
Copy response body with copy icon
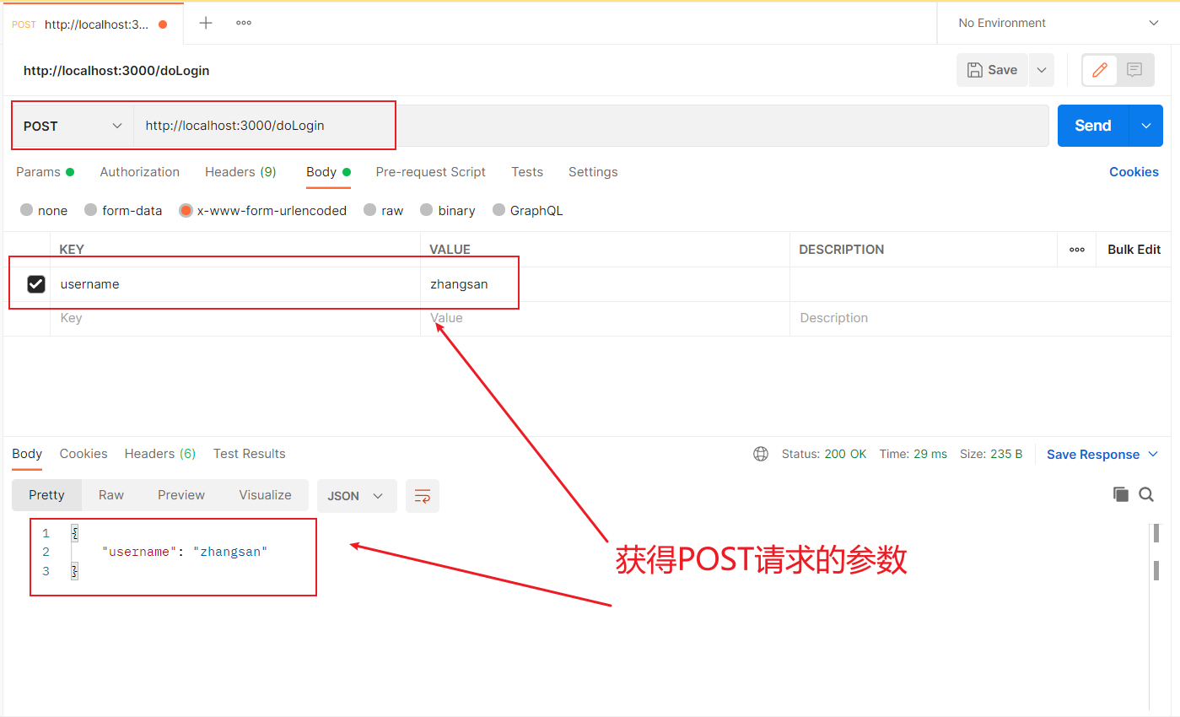point(1121,494)
